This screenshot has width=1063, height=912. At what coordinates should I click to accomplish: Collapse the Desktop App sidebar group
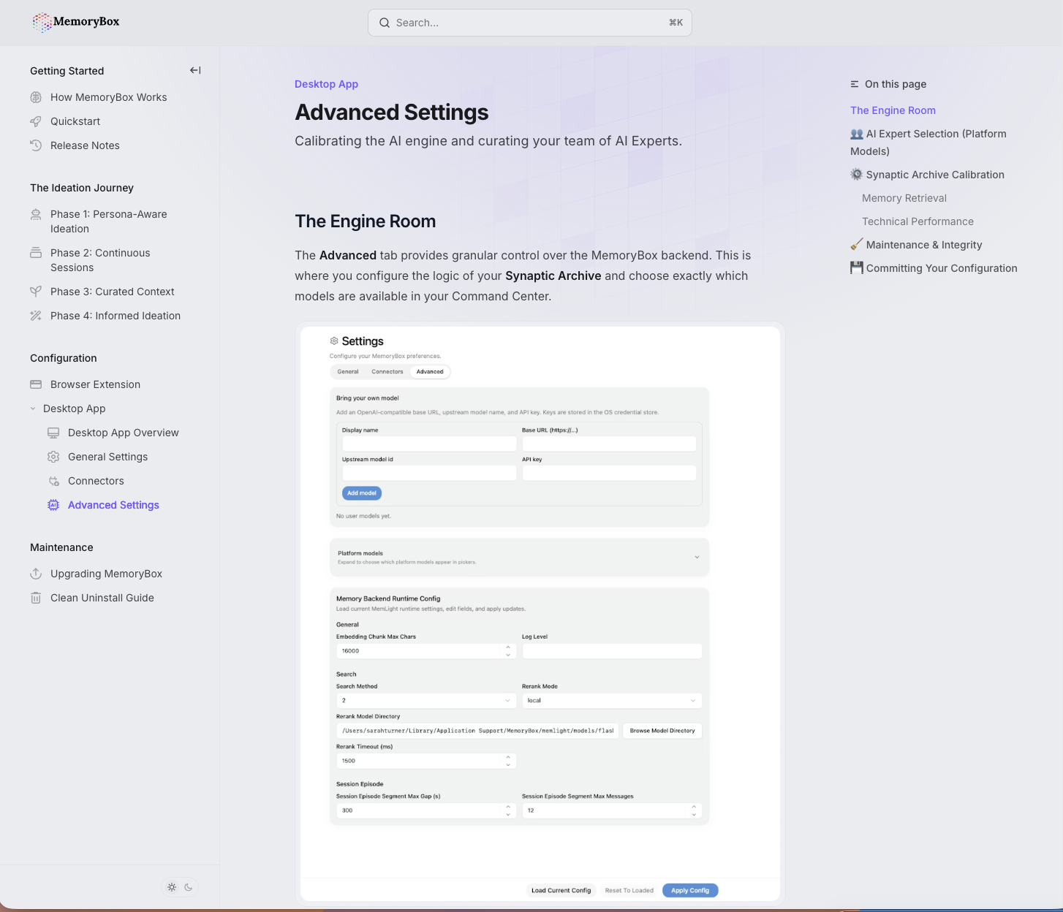click(33, 408)
